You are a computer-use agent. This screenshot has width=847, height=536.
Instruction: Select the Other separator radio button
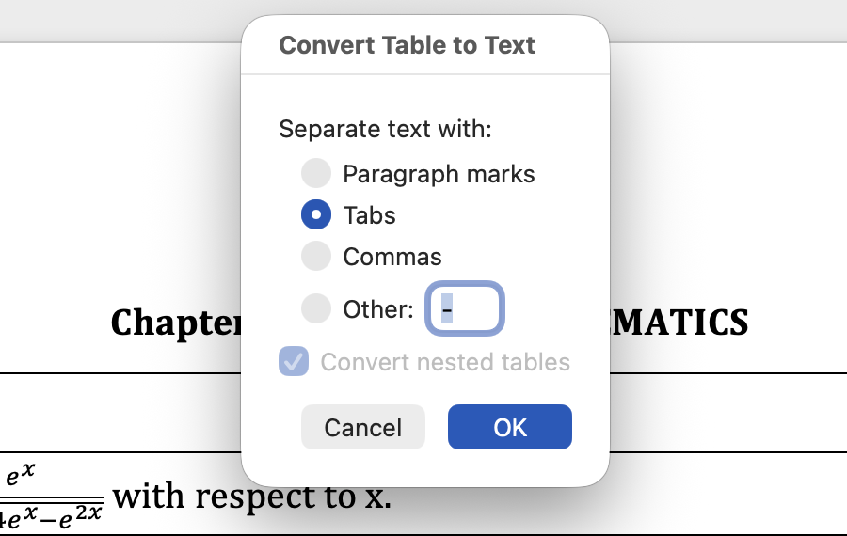point(316,308)
